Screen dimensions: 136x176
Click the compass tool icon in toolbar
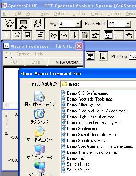click(x=129, y=35)
